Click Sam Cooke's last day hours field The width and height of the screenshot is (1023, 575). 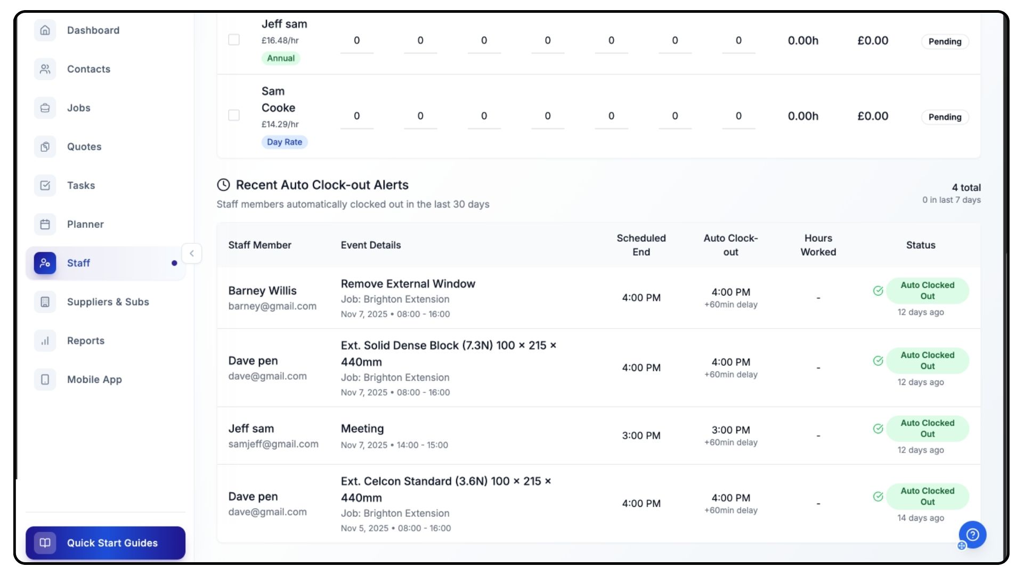(738, 116)
